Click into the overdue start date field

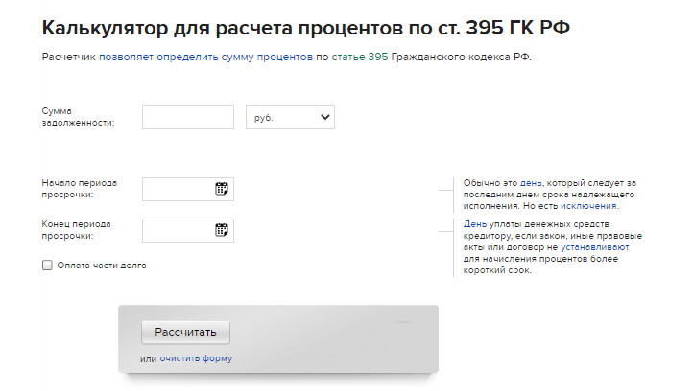[x=178, y=189]
